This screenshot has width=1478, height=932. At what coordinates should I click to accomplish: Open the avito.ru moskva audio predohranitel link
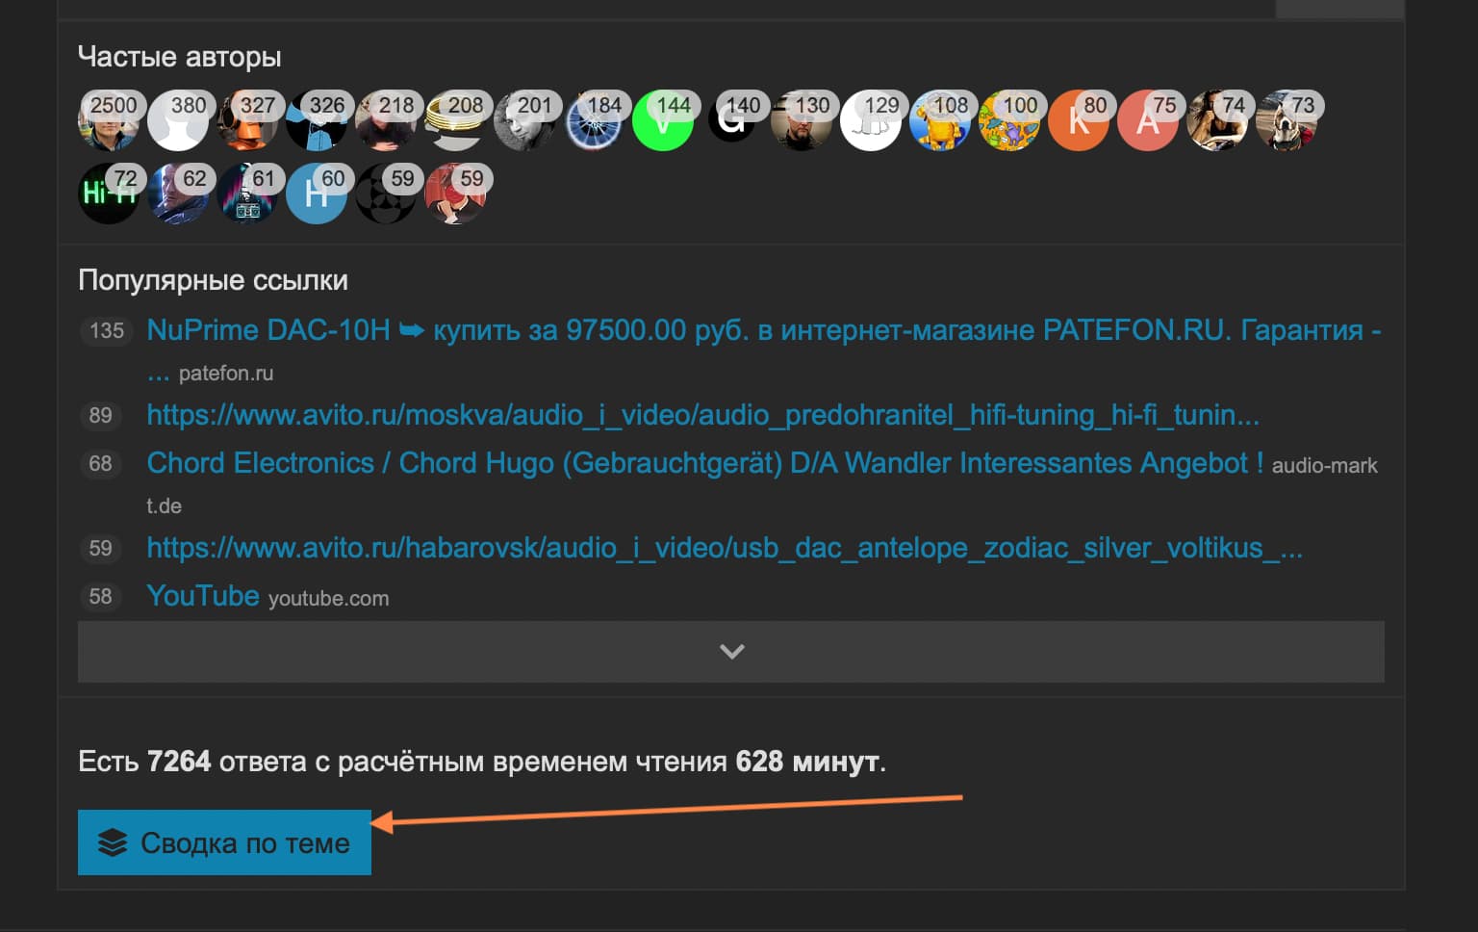702,415
